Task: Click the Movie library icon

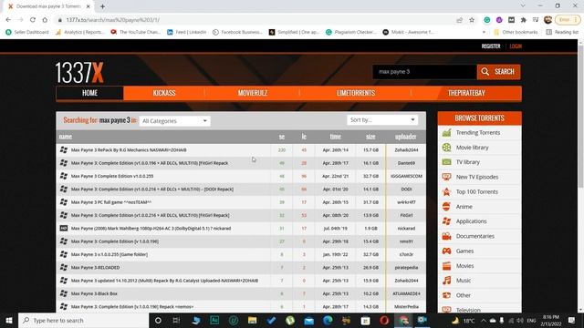Action: point(446,148)
